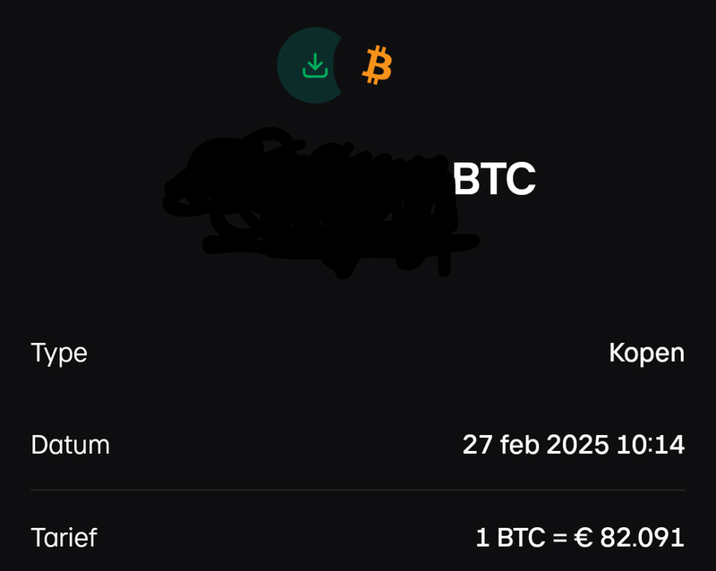Select the Datum row label
716x571 pixels.
click(70, 445)
